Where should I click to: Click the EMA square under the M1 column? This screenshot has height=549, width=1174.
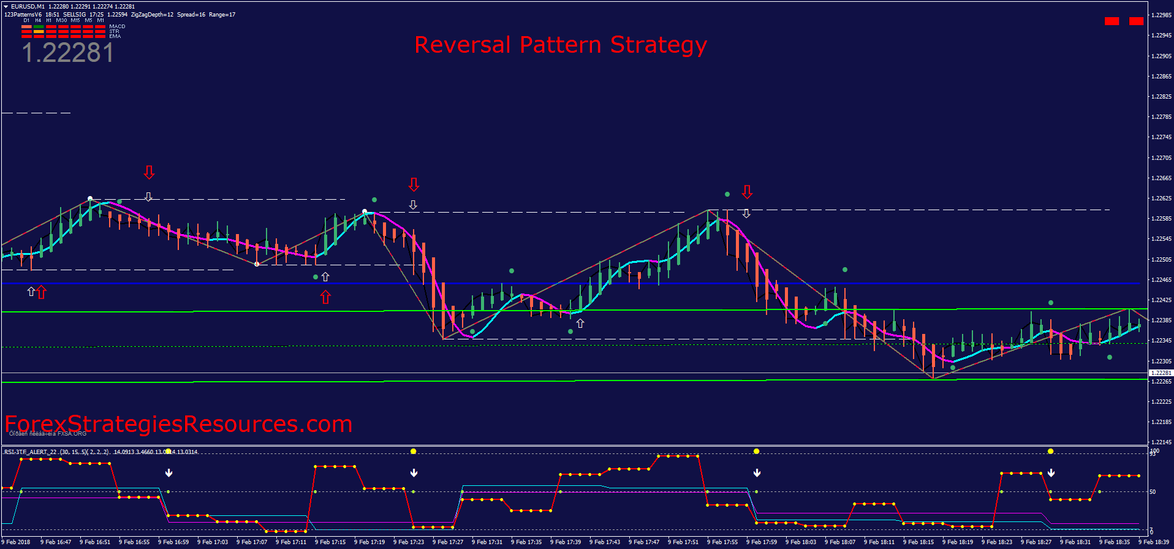click(100, 37)
